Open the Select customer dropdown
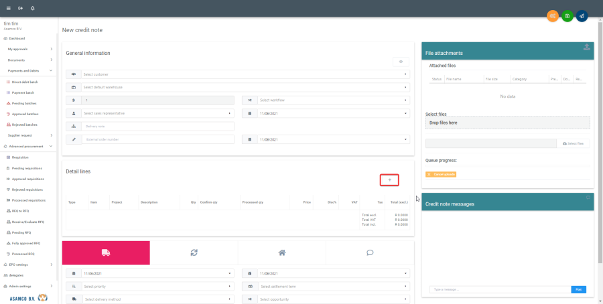 [245, 74]
